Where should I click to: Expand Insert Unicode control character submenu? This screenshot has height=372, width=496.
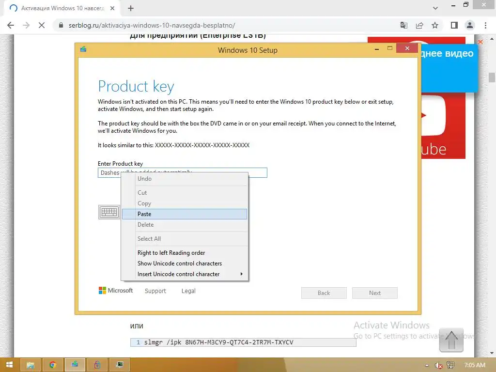tap(185, 274)
